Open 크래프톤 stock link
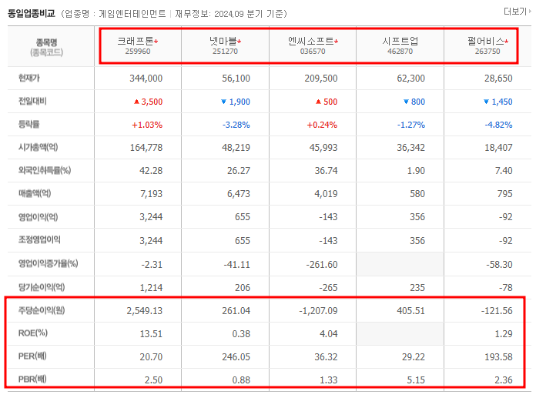This screenshot has height=398, width=536. (x=136, y=42)
